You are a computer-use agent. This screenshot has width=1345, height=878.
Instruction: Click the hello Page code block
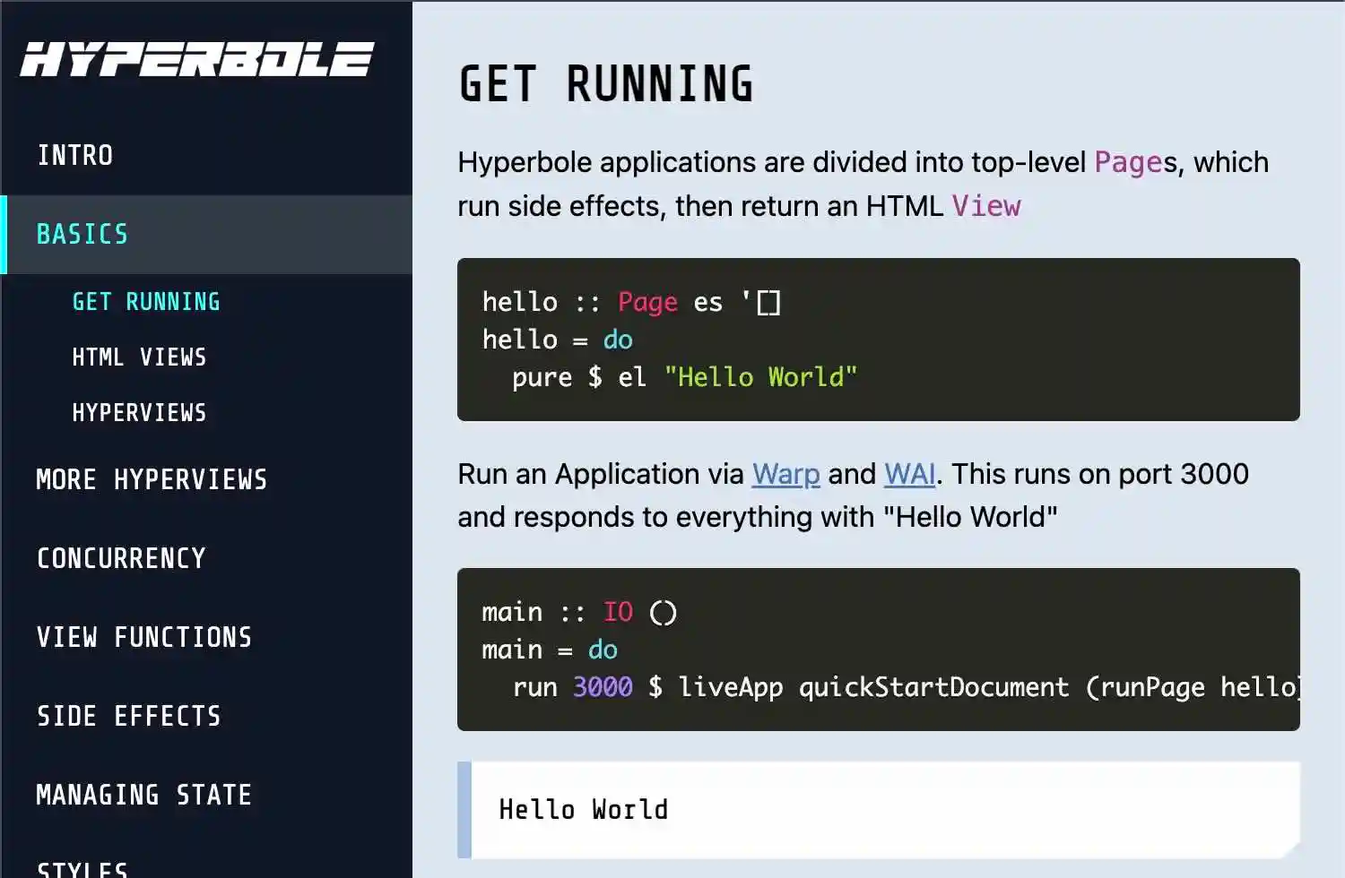(877, 339)
